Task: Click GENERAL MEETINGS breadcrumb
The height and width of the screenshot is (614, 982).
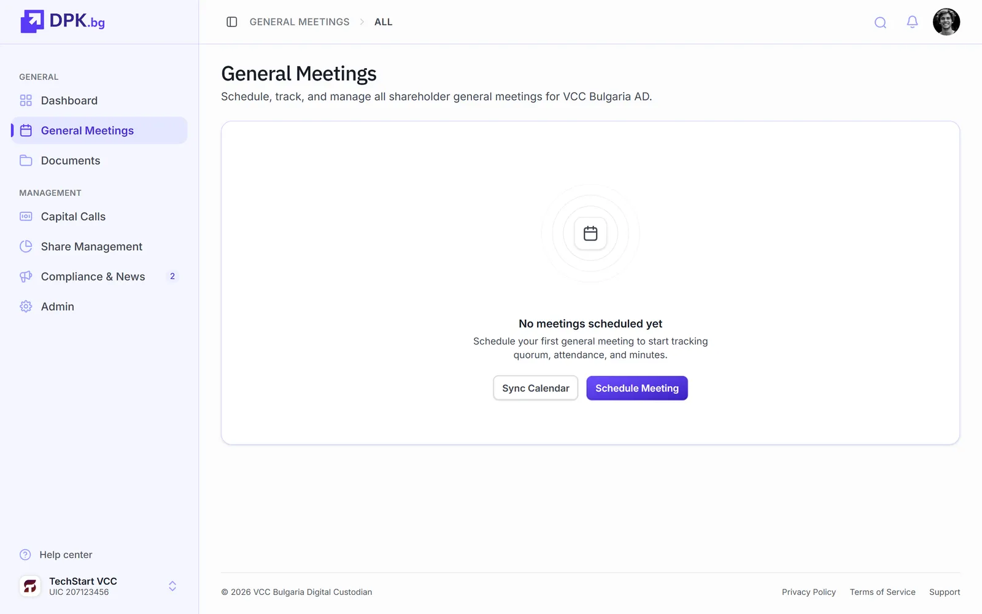Action: (x=300, y=22)
